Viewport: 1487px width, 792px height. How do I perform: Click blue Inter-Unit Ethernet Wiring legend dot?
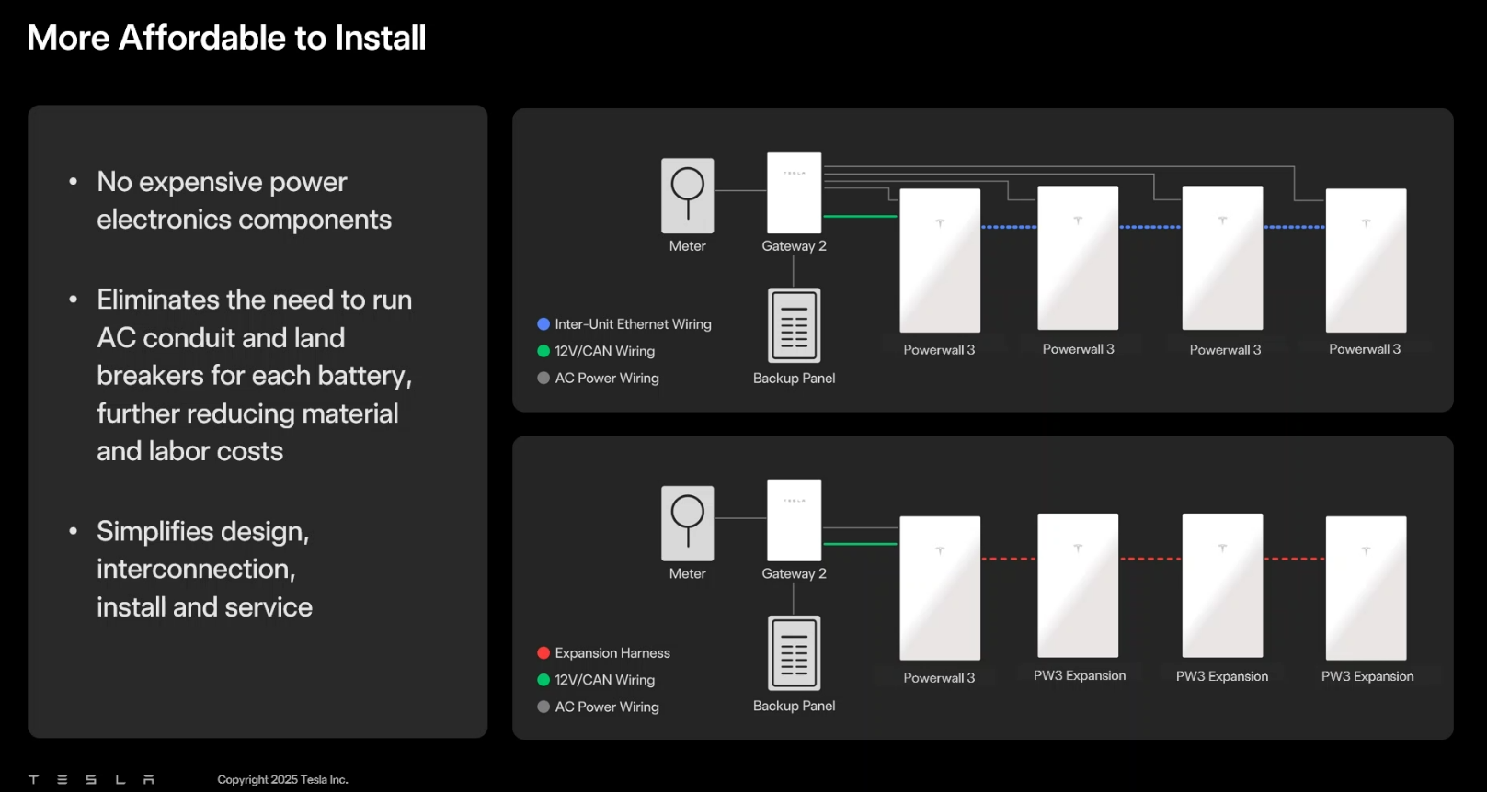(543, 324)
